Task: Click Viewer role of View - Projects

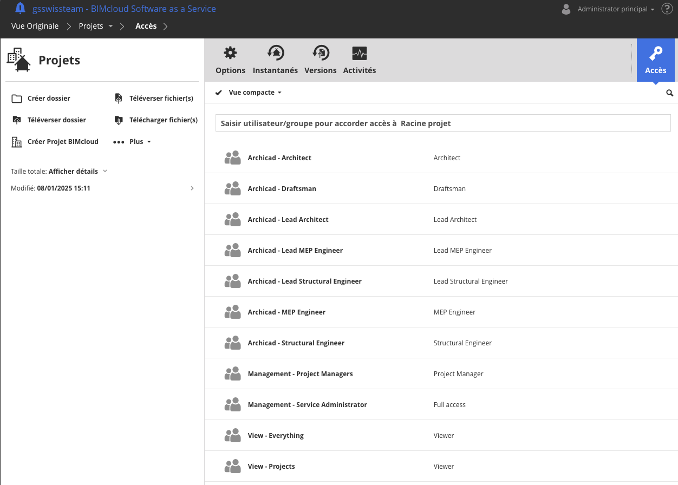Action: pos(444,467)
